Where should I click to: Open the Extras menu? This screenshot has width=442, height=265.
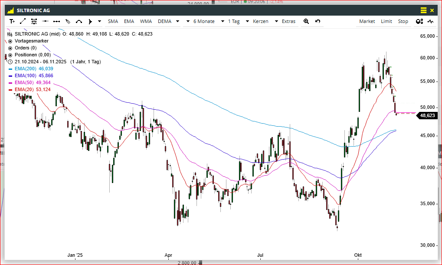288,21
